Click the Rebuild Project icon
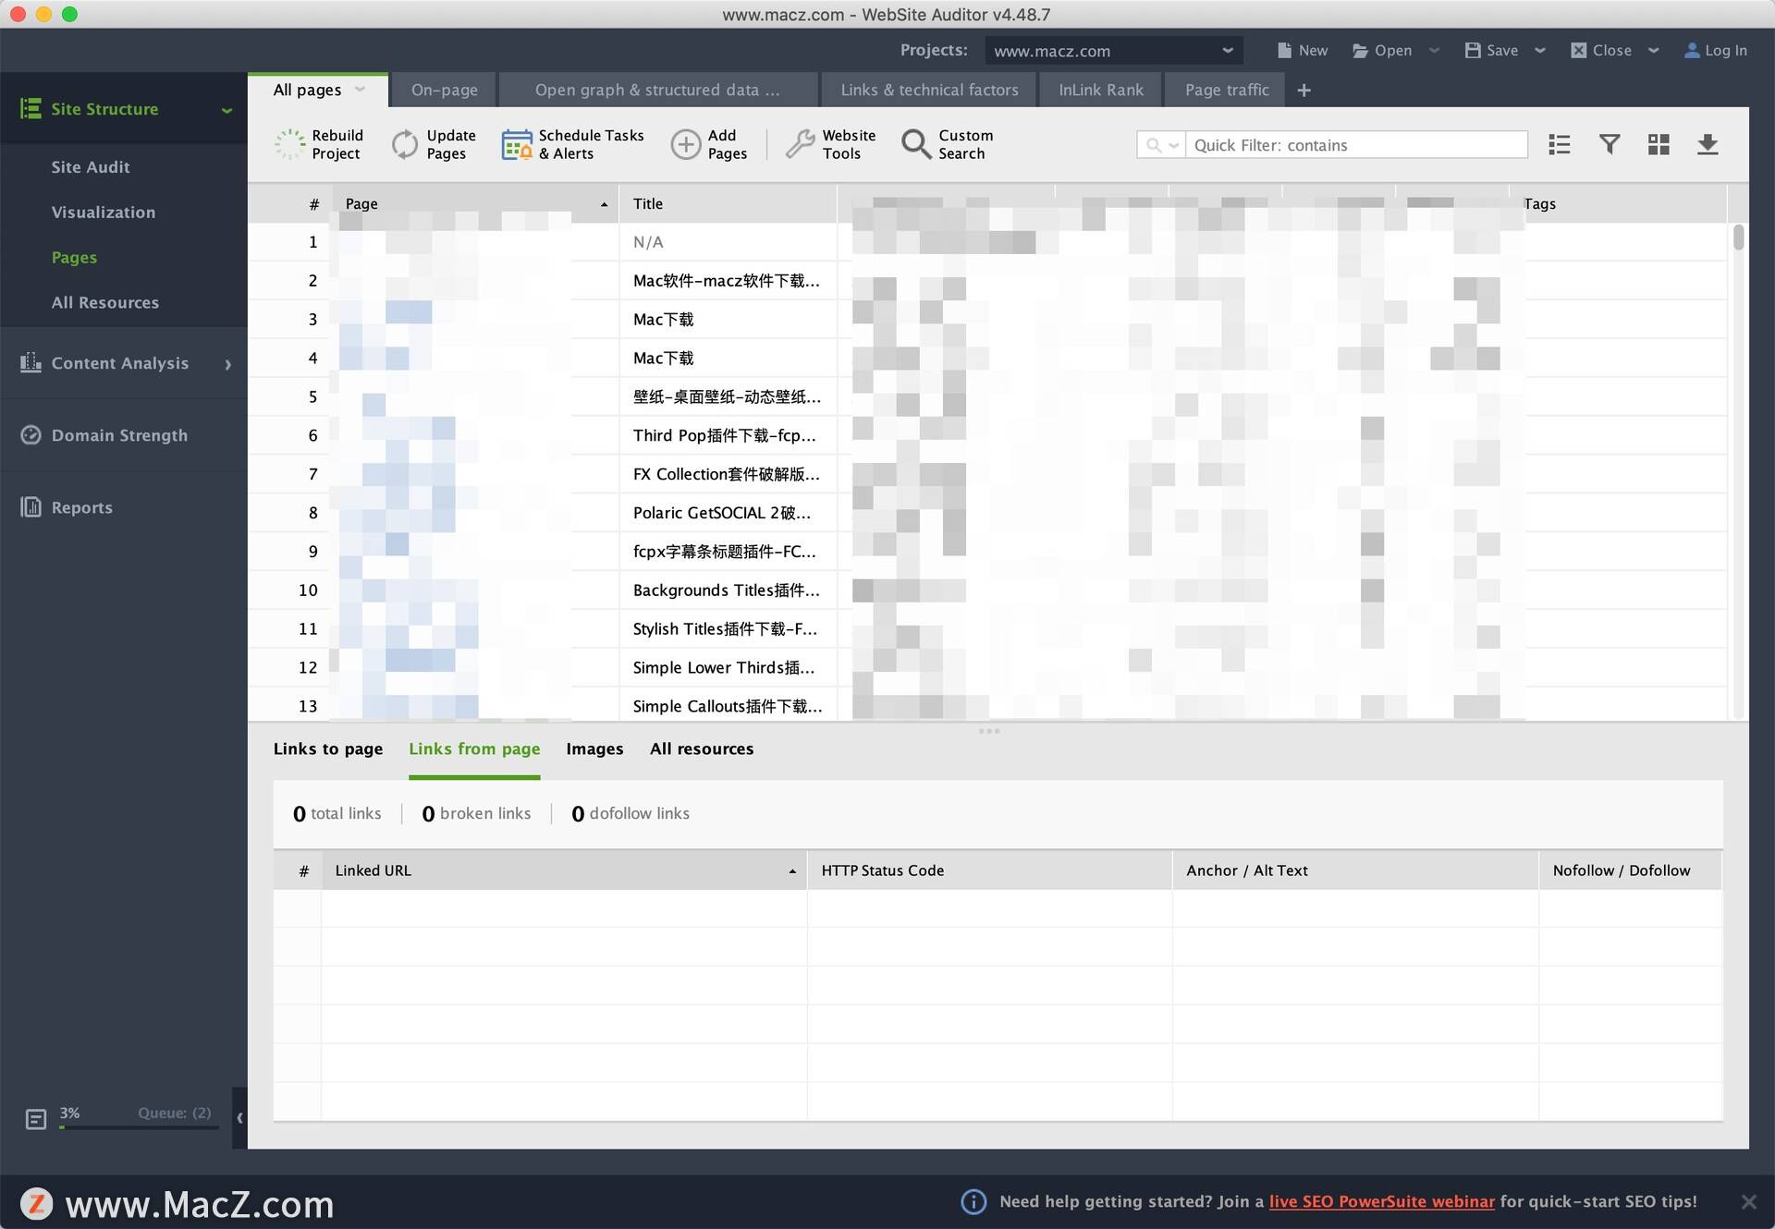This screenshot has height=1229, width=1775. click(x=289, y=144)
